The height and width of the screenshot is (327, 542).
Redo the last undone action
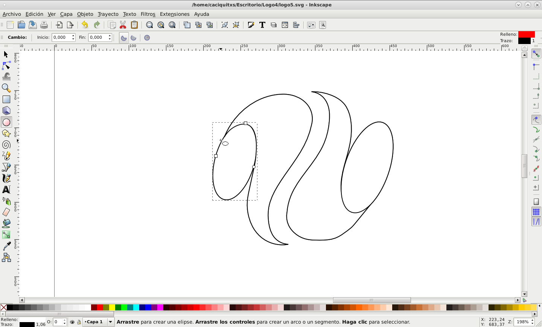(x=97, y=25)
